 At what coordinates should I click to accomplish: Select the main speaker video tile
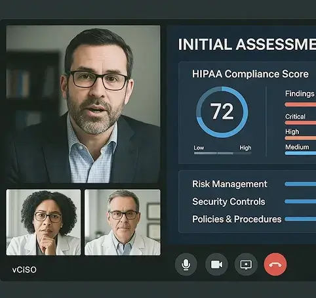coord(83,104)
